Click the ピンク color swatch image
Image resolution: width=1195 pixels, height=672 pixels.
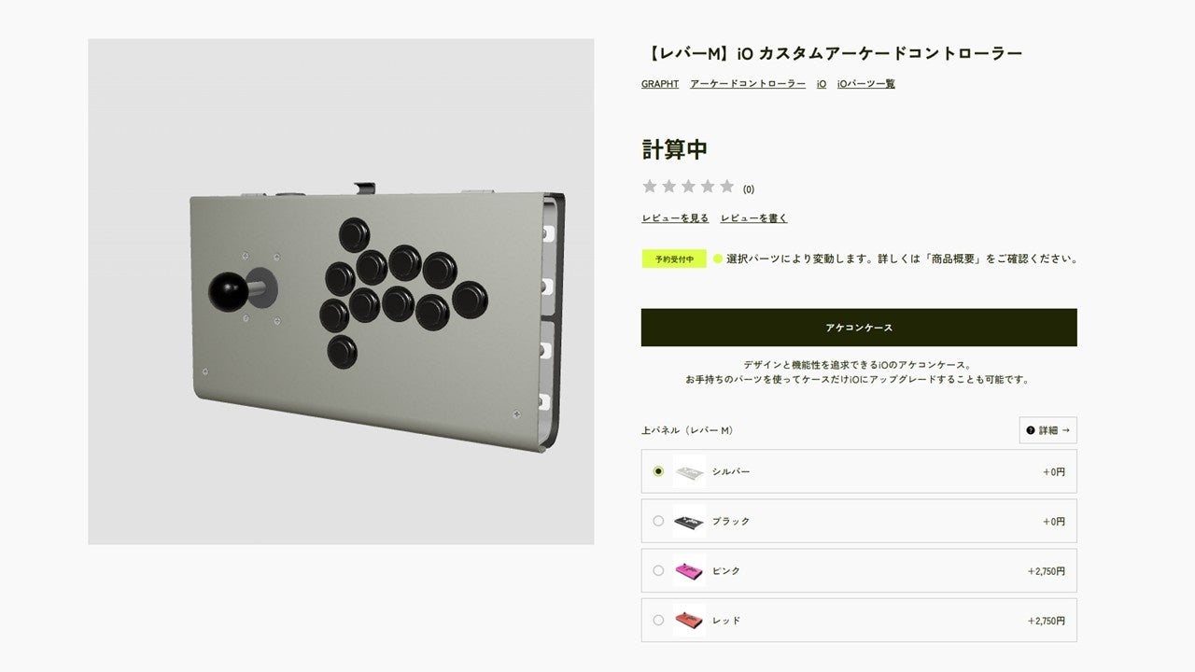point(689,570)
